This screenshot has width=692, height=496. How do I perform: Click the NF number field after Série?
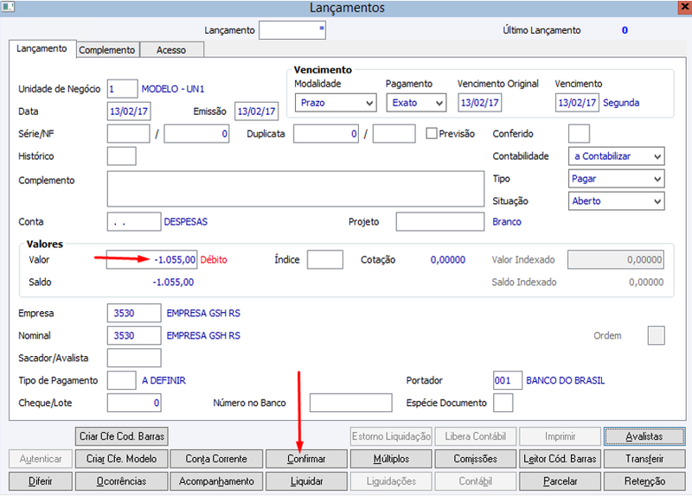click(x=196, y=134)
